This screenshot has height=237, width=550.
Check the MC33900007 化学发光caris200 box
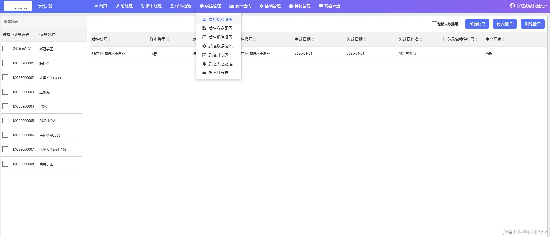click(5, 149)
